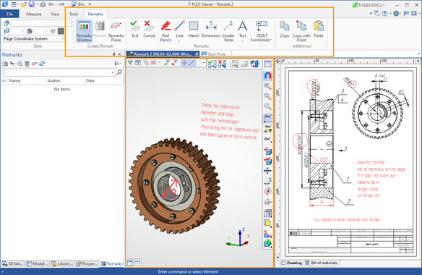The image size is (422, 275).
Task: Switch to the Tools ribbon tab
Action: [x=74, y=14]
